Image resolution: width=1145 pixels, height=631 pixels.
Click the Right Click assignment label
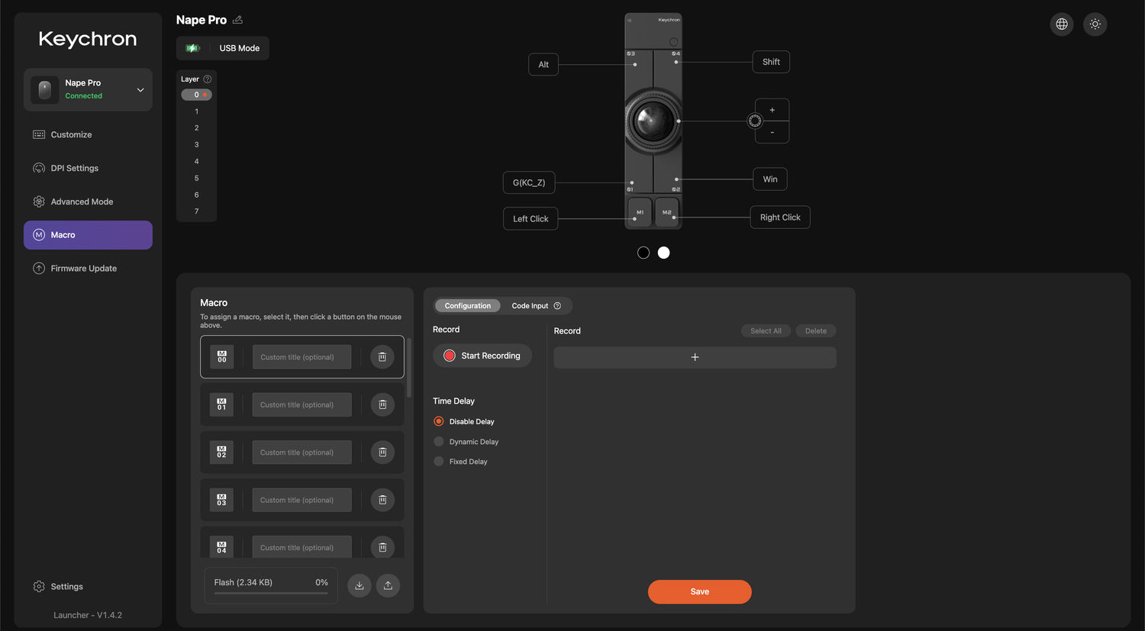[780, 217]
